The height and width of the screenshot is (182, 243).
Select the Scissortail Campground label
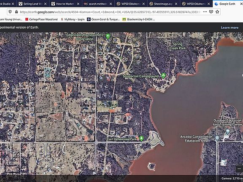click(x=140, y=76)
